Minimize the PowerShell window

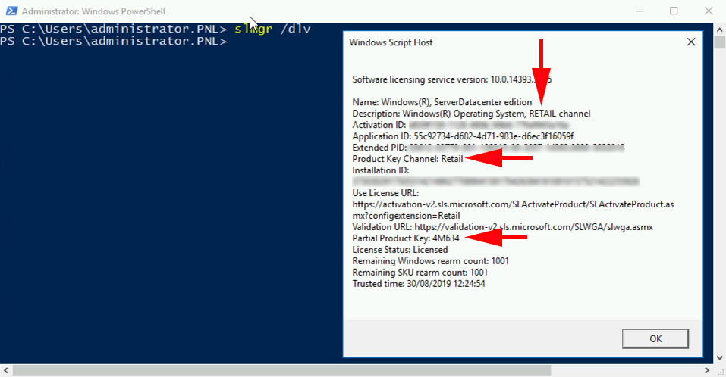[640, 11]
